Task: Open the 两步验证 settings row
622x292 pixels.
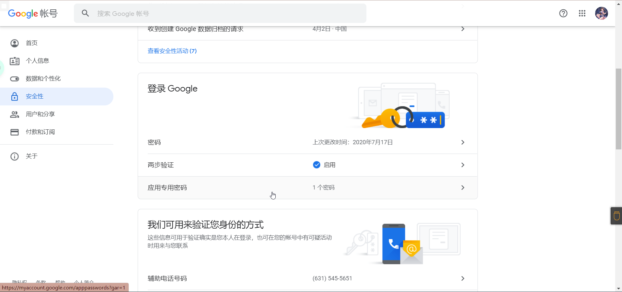Action: click(x=308, y=165)
